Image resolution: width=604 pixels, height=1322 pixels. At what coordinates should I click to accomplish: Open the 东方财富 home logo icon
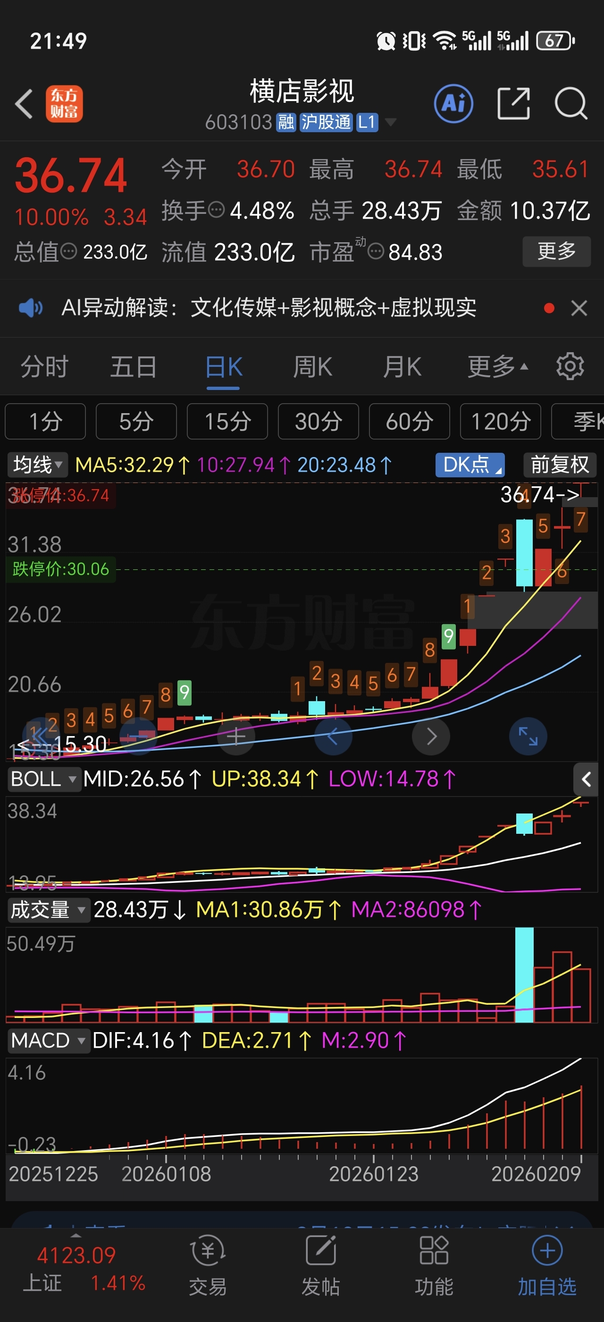pyautogui.click(x=64, y=104)
